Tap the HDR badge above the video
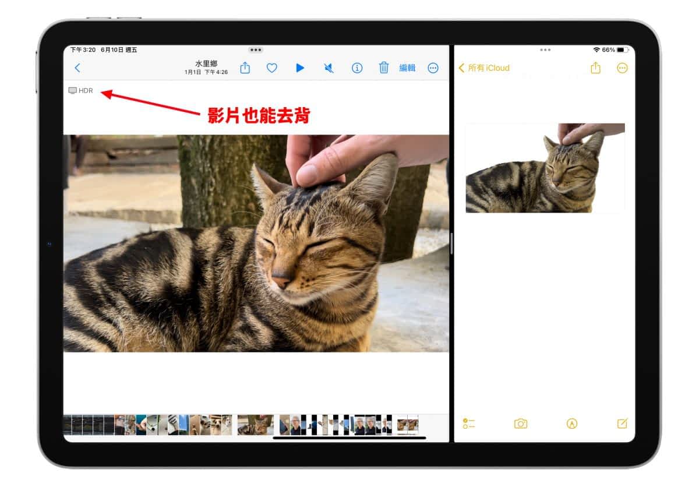 point(81,91)
